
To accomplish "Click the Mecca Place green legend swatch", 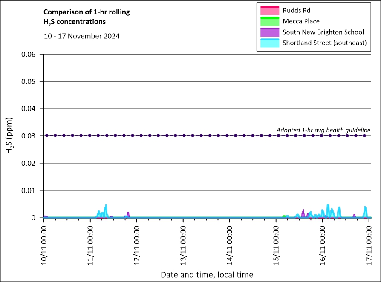I will point(268,21).
